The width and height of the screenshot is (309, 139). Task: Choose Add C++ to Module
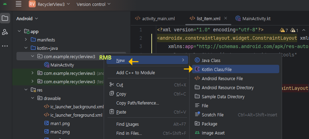[147, 73]
